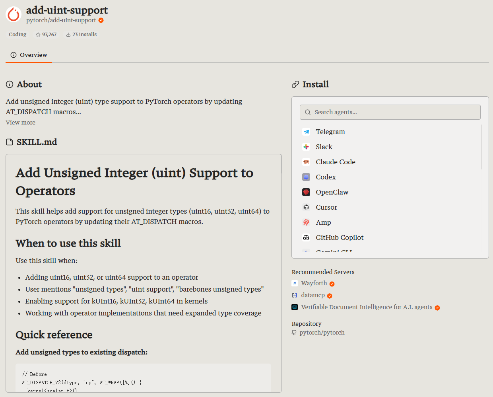Click bullet 'Enabling support for kUInt16, kUInt32, kUInt64'
493x397 pixels.
pos(116,301)
